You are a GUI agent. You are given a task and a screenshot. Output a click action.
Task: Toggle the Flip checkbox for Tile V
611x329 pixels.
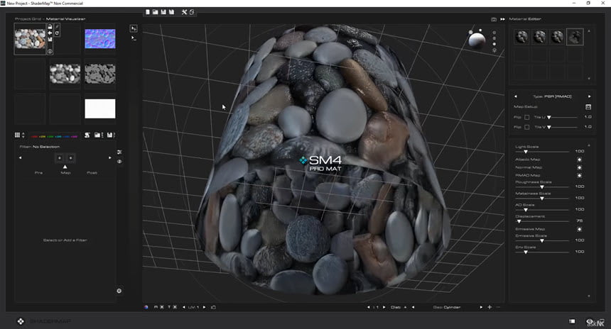tap(527, 127)
